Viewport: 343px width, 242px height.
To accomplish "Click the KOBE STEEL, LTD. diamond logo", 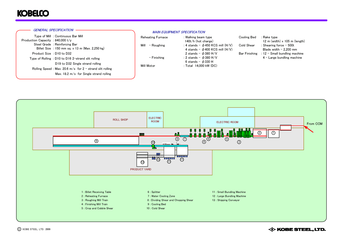I will [297, 229].
